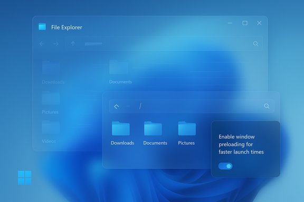Open the Videos folder in File Explorer
The width and height of the screenshot is (304, 202).
point(51,127)
